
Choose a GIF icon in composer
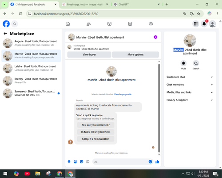(x=88, y=162)
